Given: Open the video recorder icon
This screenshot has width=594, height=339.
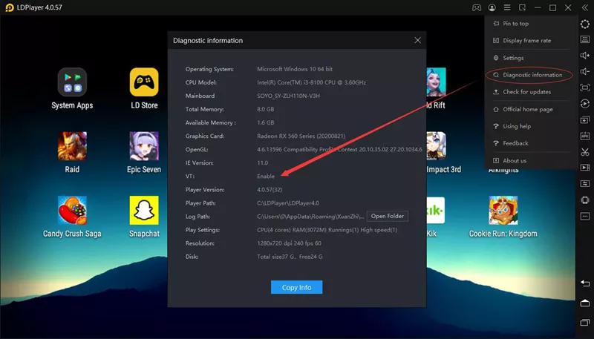Looking at the screenshot, I should tap(585, 168).
